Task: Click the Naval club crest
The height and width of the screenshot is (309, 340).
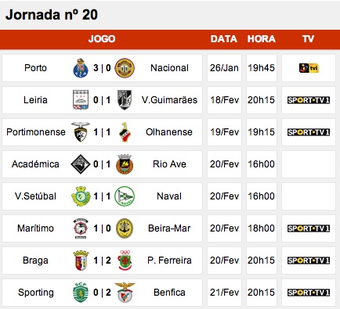Action: pos(125,196)
